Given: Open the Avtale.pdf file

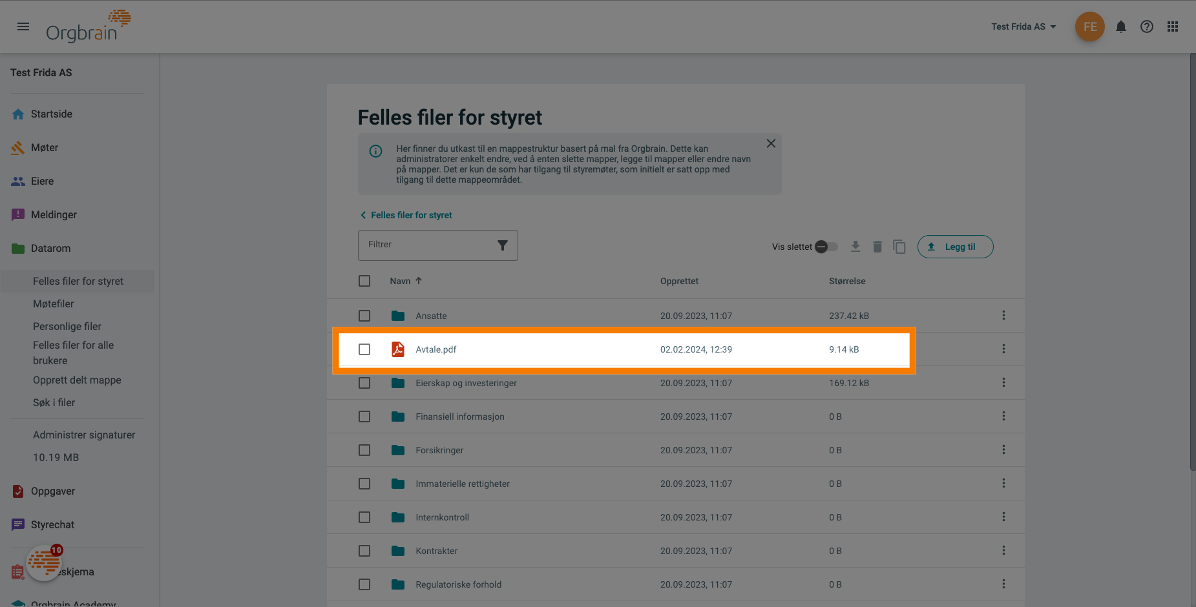Looking at the screenshot, I should click(435, 349).
